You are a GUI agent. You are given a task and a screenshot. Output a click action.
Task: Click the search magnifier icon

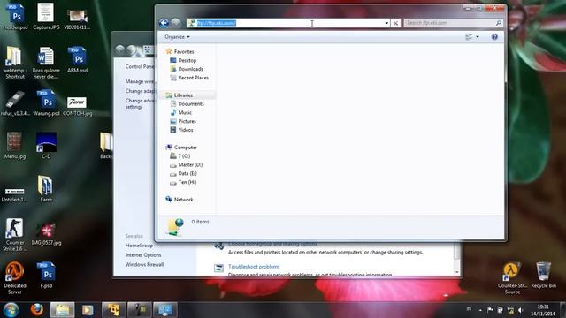pos(499,23)
